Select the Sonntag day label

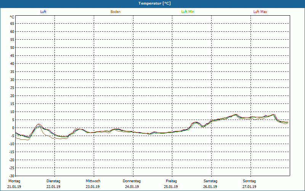[249, 181]
